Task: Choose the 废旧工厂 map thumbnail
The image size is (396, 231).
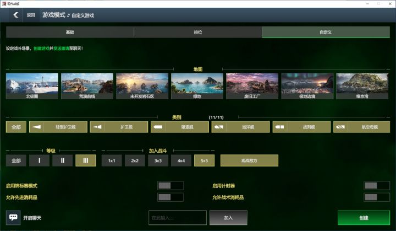Action: (x=252, y=86)
